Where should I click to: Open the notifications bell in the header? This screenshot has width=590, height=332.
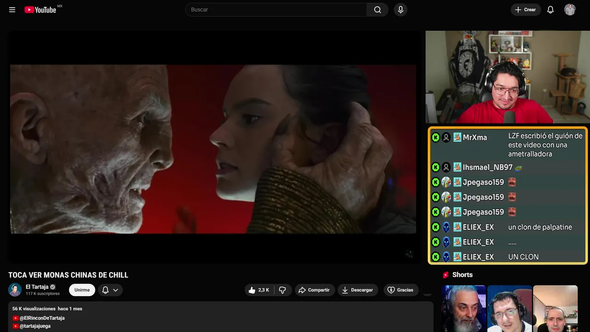pos(550,10)
